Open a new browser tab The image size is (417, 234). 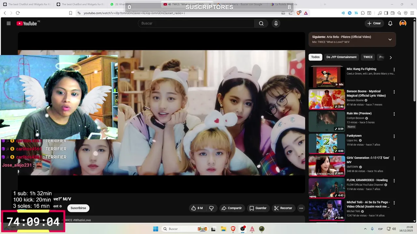click(x=324, y=4)
